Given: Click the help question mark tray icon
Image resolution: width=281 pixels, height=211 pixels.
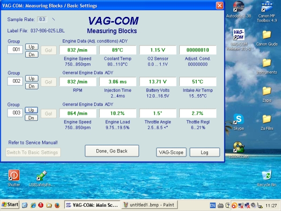Looking at the screenshot, I should [228, 205].
